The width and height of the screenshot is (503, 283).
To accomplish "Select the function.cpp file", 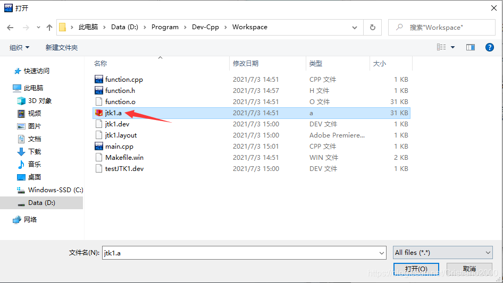I will pyautogui.click(x=124, y=79).
